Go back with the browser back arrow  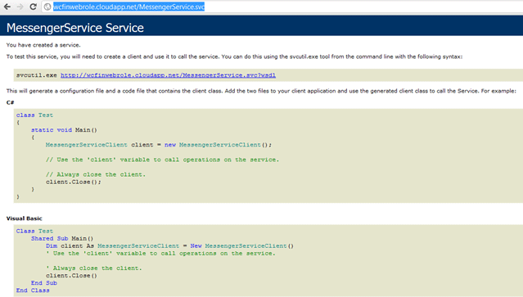point(7,7)
